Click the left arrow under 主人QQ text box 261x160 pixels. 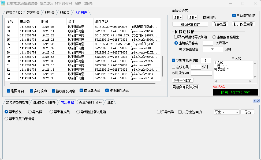click(215, 81)
